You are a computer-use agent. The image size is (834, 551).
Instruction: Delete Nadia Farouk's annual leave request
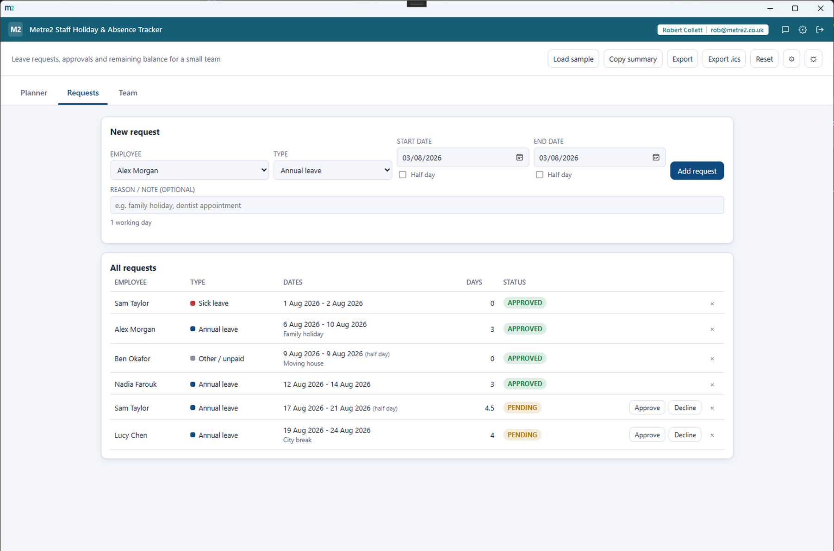712,385
